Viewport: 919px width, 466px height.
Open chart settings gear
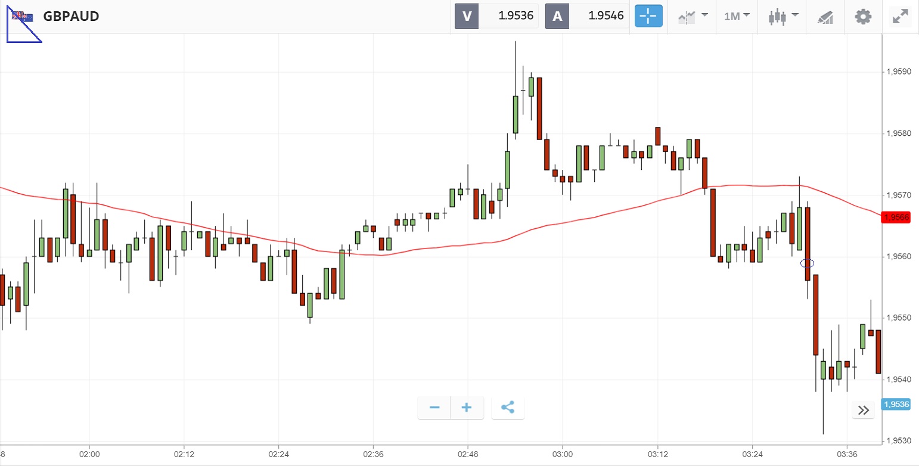[x=863, y=16]
